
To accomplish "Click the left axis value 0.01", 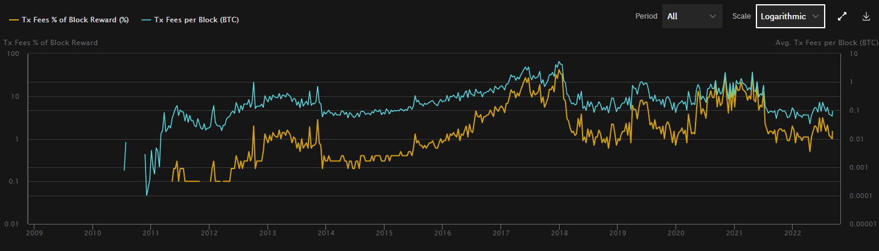I will [x=12, y=224].
